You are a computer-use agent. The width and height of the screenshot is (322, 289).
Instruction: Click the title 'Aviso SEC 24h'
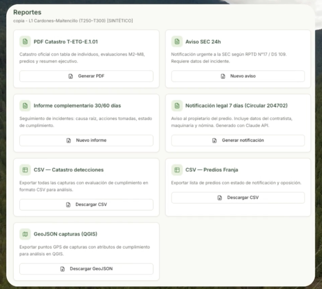(x=203, y=42)
